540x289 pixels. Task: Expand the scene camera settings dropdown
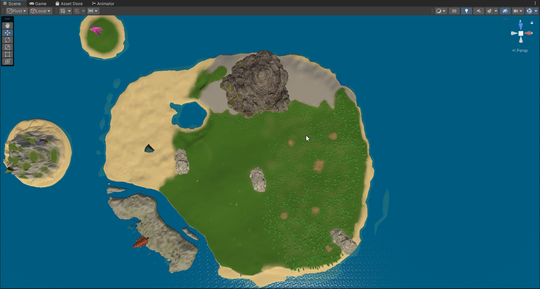518,11
